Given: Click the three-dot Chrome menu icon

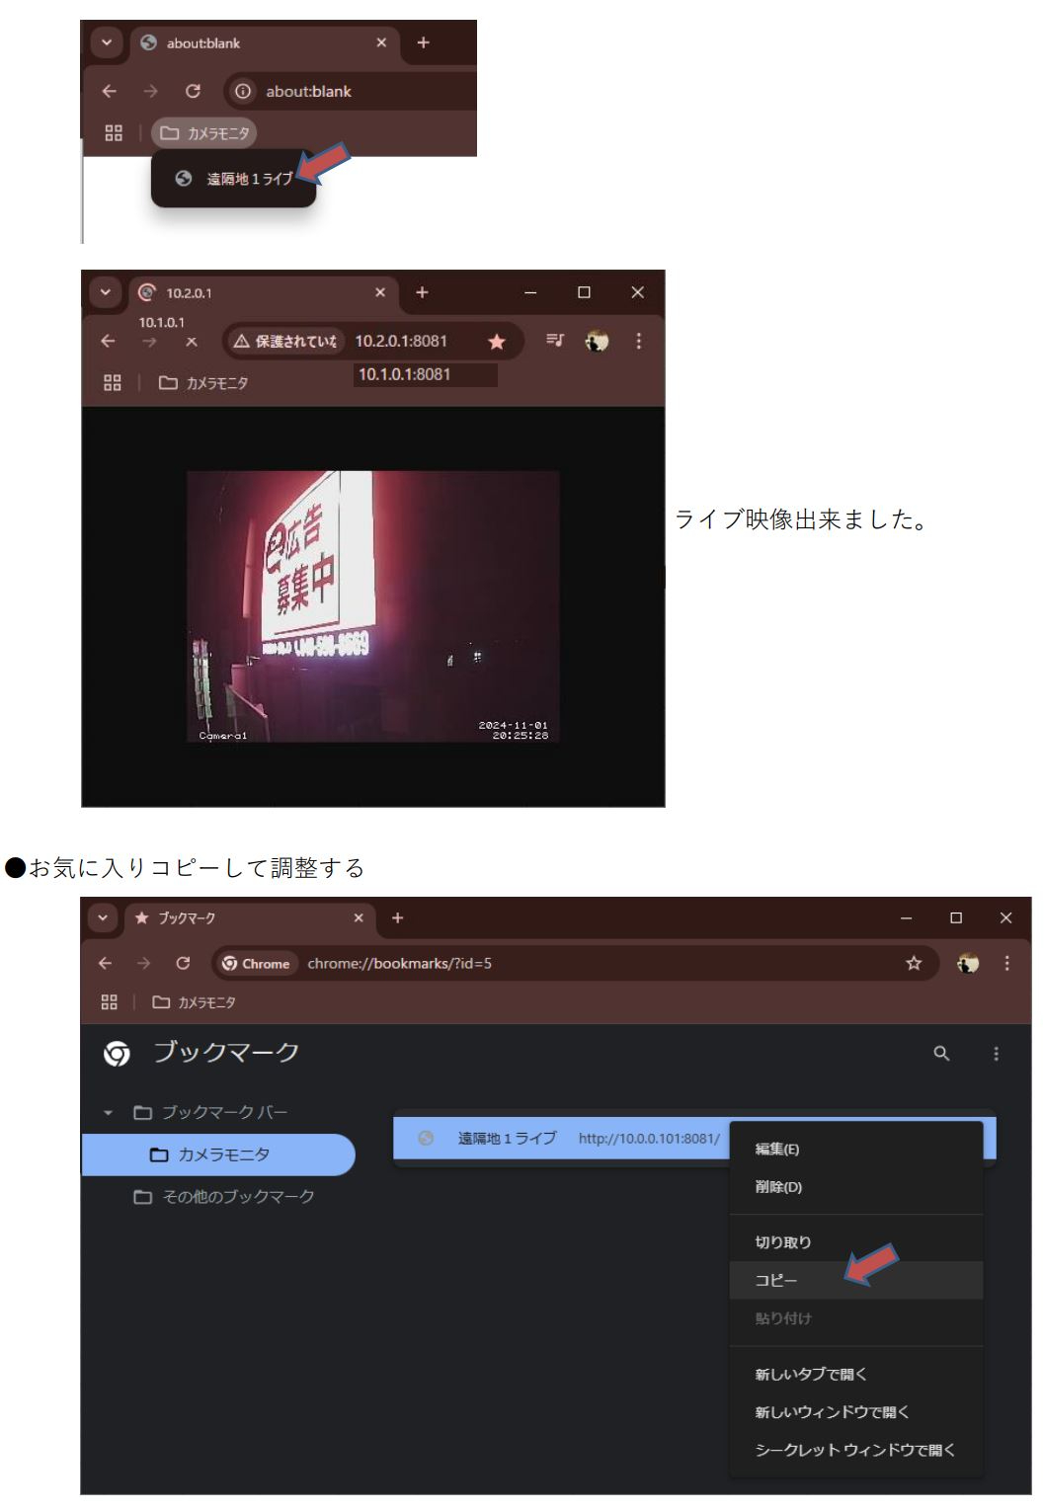Looking at the screenshot, I should (637, 341).
